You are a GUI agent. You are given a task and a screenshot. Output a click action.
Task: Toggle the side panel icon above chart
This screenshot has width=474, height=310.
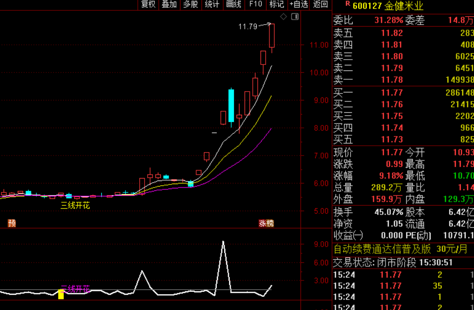(295, 17)
